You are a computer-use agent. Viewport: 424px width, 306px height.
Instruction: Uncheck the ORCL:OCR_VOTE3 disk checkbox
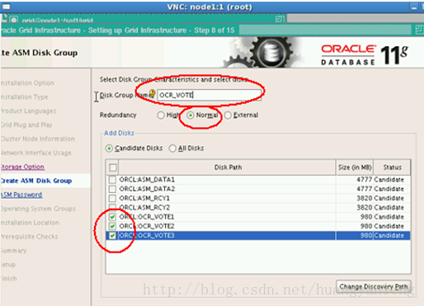pos(112,236)
